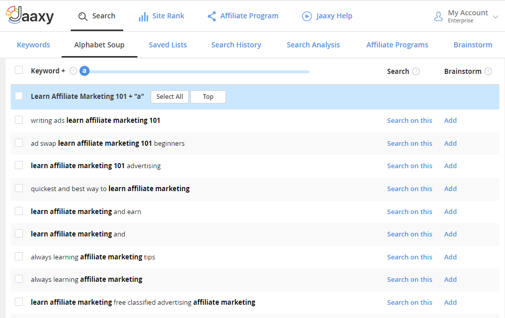Click the Affiliate Program share icon
Screen dimensions: 505x318
click(212, 16)
